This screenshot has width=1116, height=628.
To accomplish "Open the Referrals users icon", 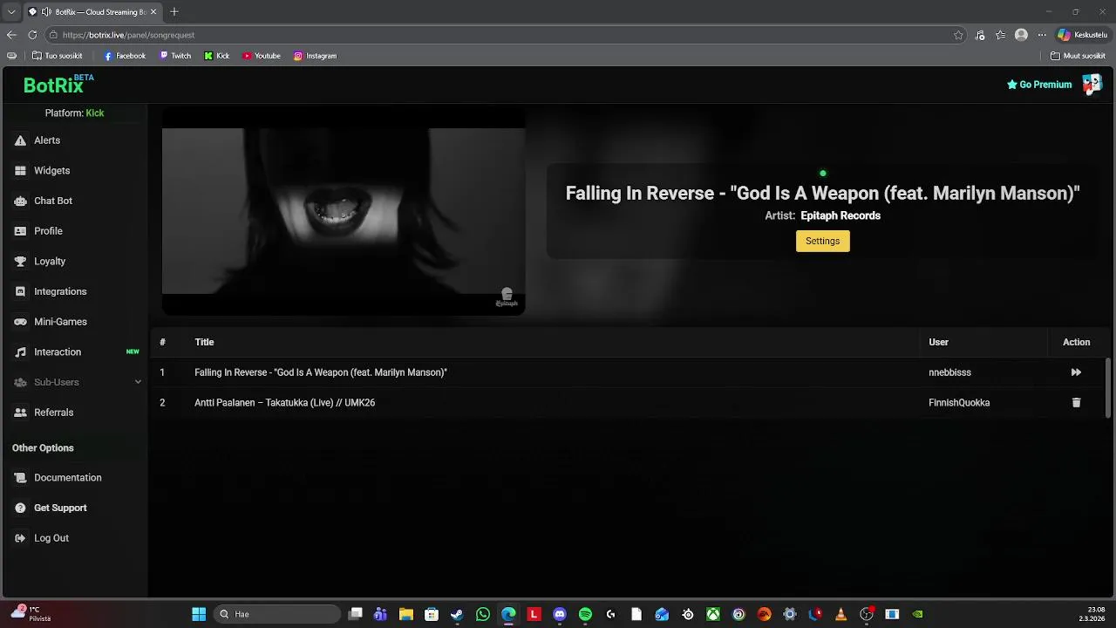I will (x=20, y=413).
